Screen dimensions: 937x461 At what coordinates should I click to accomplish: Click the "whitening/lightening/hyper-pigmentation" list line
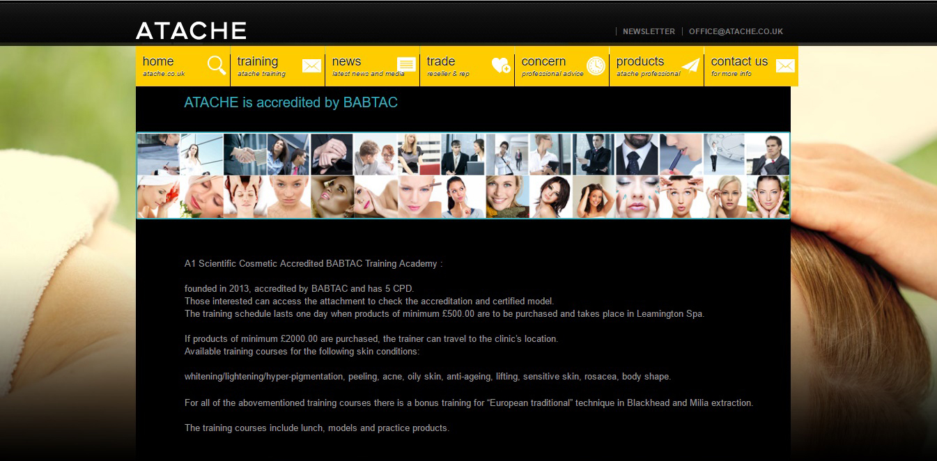point(428,377)
